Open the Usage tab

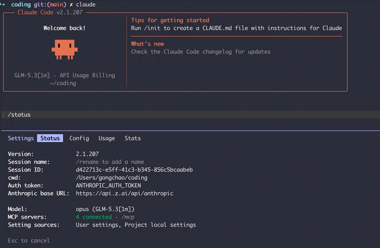107,138
